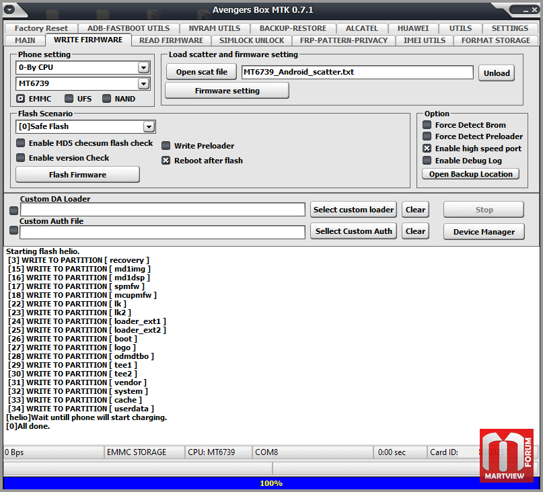The image size is (543, 492).
Task: Go to FRP-PATTERN-PRIVACY tab
Action: point(344,40)
